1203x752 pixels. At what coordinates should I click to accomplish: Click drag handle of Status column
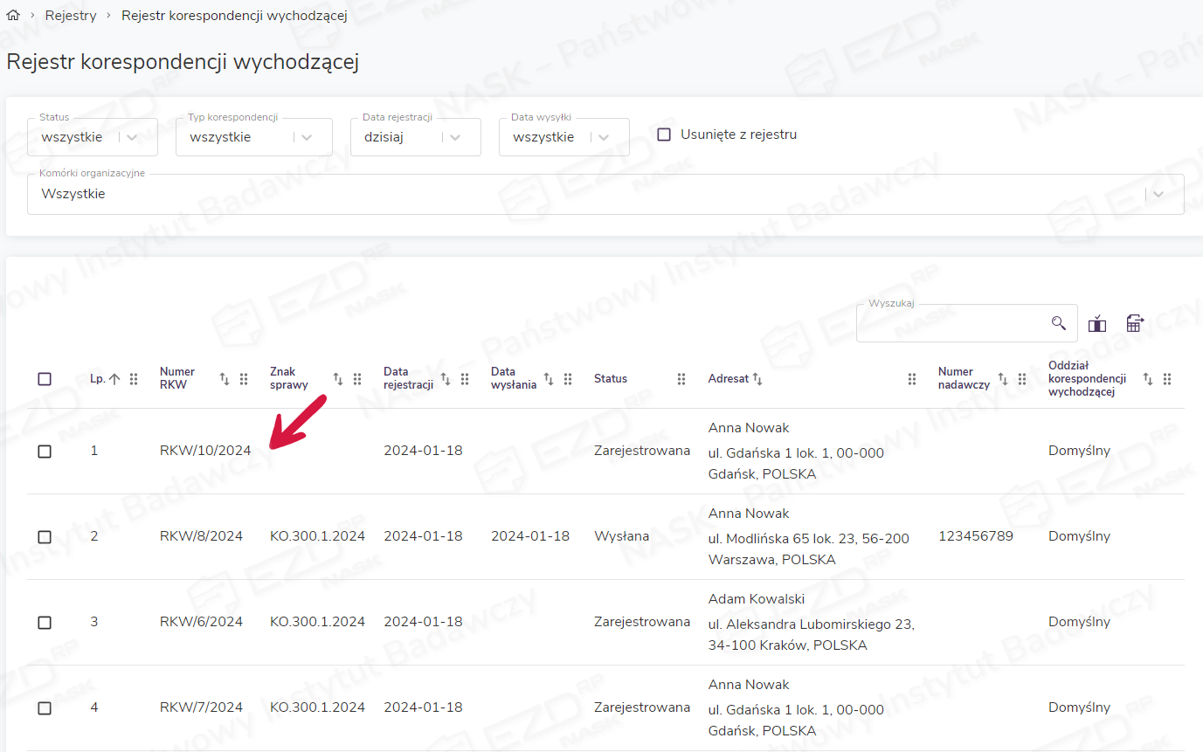click(x=681, y=379)
